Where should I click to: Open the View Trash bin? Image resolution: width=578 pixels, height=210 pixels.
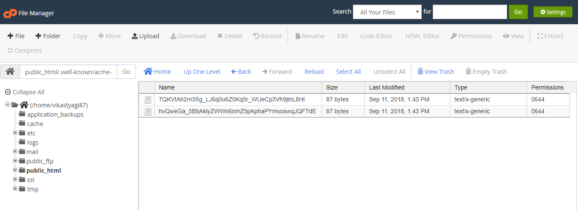click(435, 72)
